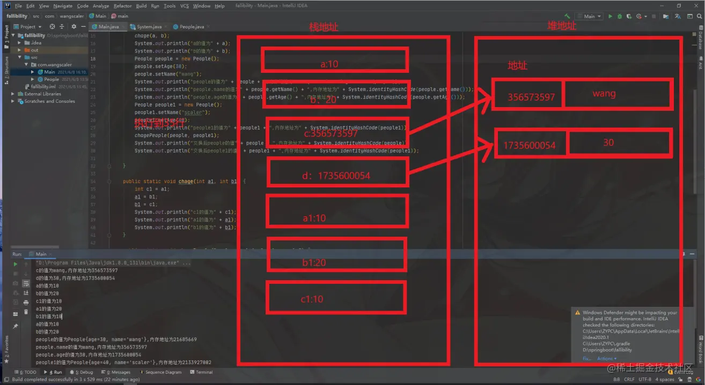Open the Project view dropdown

(28, 26)
